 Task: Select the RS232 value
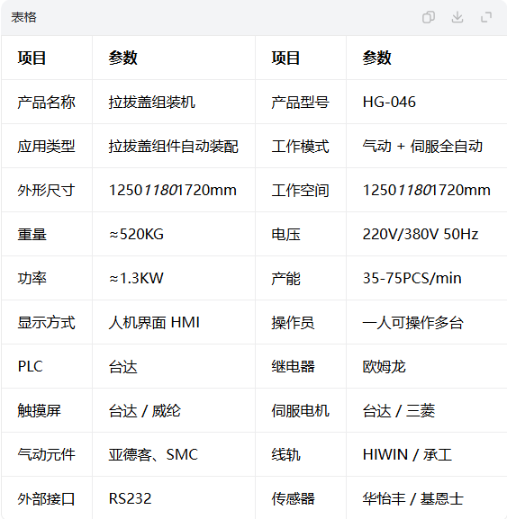pyautogui.click(x=130, y=498)
